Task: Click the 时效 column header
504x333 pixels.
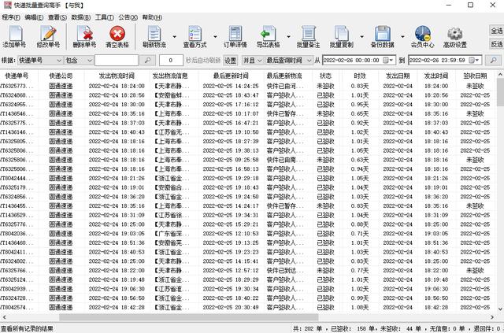Action: click(359, 76)
